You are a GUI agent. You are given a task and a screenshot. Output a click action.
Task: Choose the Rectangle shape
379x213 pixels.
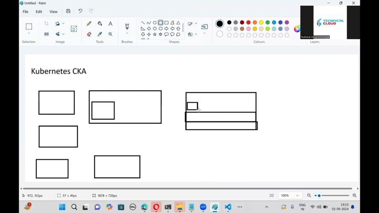pos(161,23)
